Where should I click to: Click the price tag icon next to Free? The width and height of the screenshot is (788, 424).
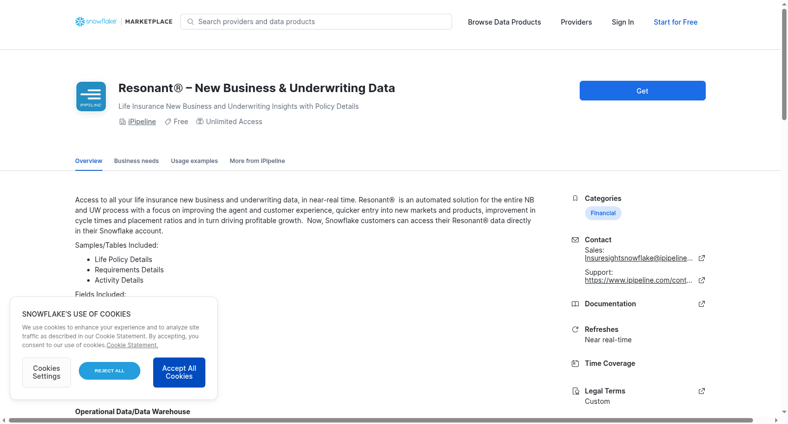click(168, 122)
